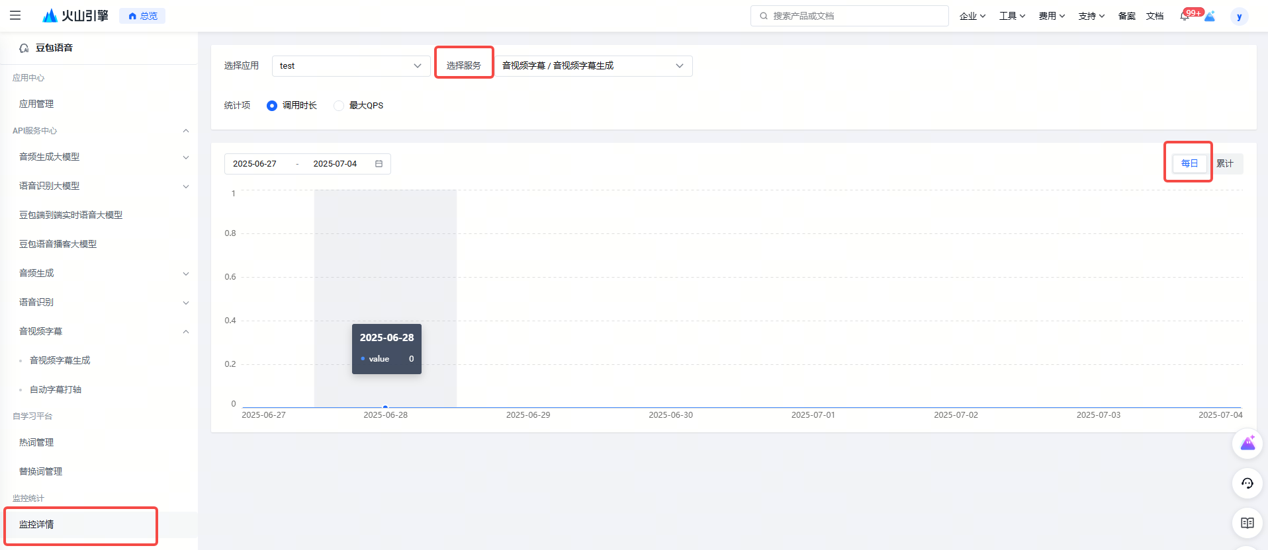This screenshot has height=550, width=1268.
Task: Open the 费用 menu
Action: tap(1052, 16)
